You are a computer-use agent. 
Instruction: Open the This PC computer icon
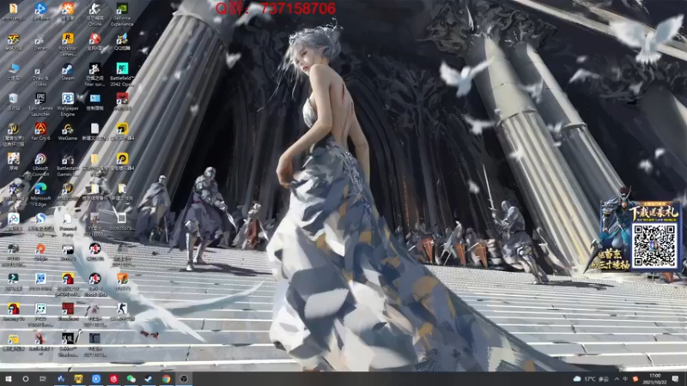[13, 72]
